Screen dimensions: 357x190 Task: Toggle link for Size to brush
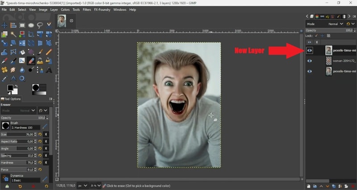point(46,135)
